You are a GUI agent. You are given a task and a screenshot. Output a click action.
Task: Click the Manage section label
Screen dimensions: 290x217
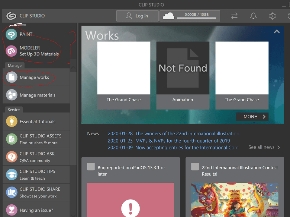pyautogui.click(x=14, y=65)
